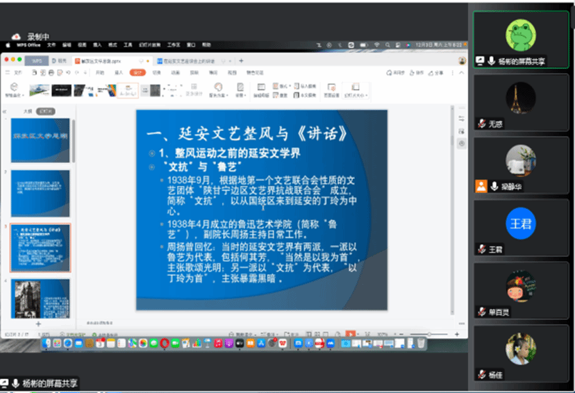
Task: Open the 智能美化 smart beautify dropdown
Action: tap(14, 95)
